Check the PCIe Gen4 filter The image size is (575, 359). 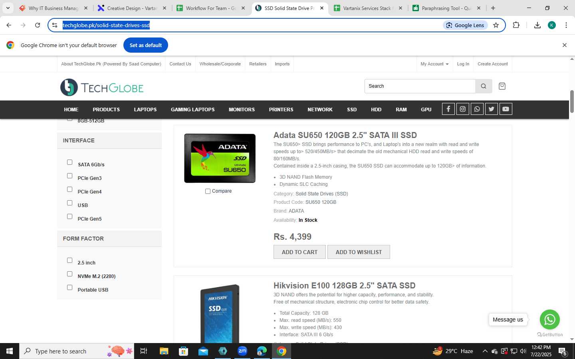point(69,189)
